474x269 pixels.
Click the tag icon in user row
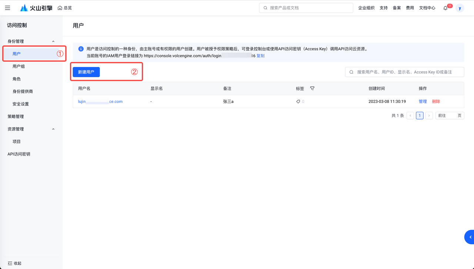[x=298, y=101]
